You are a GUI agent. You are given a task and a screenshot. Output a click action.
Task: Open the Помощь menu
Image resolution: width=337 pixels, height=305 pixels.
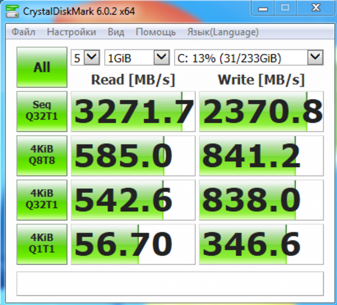pos(155,32)
